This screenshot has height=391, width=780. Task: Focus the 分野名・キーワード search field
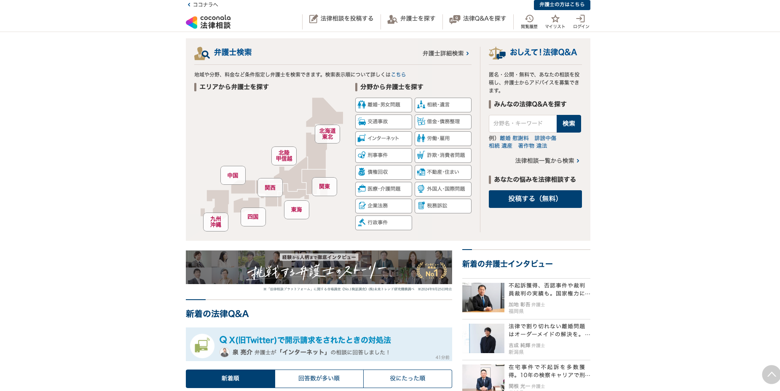523,124
